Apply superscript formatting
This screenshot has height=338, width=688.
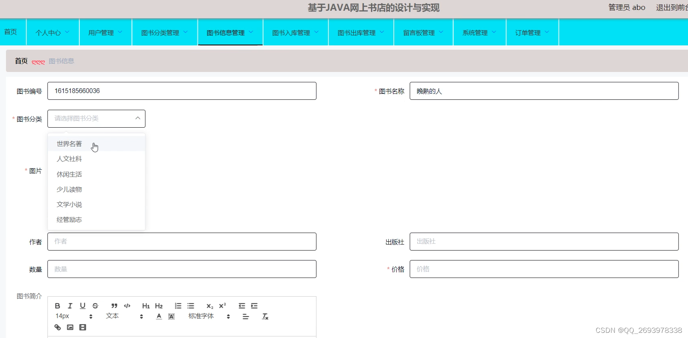(x=223, y=306)
